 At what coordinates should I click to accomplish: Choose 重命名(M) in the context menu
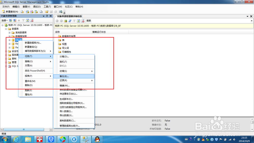36,81
